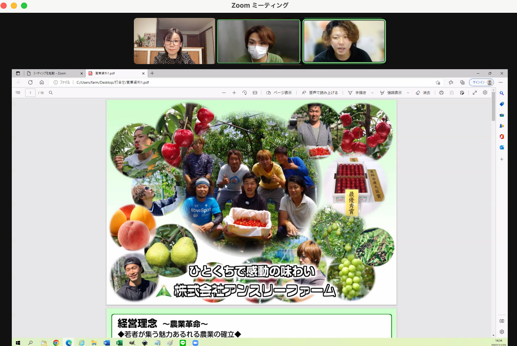
Task: Open the ページ表示 page view option
Action: 279,93
